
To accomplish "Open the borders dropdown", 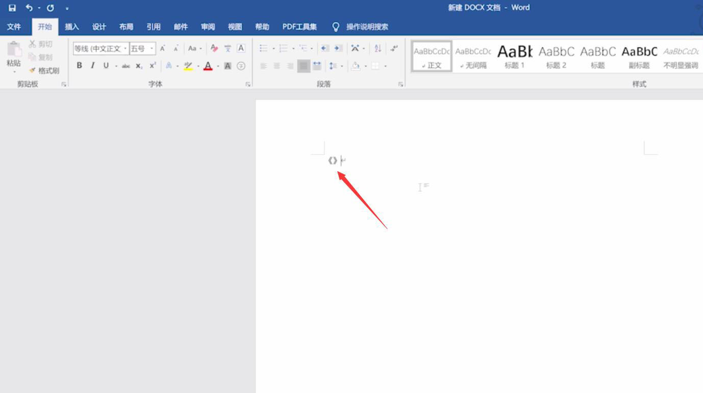I will coord(385,66).
